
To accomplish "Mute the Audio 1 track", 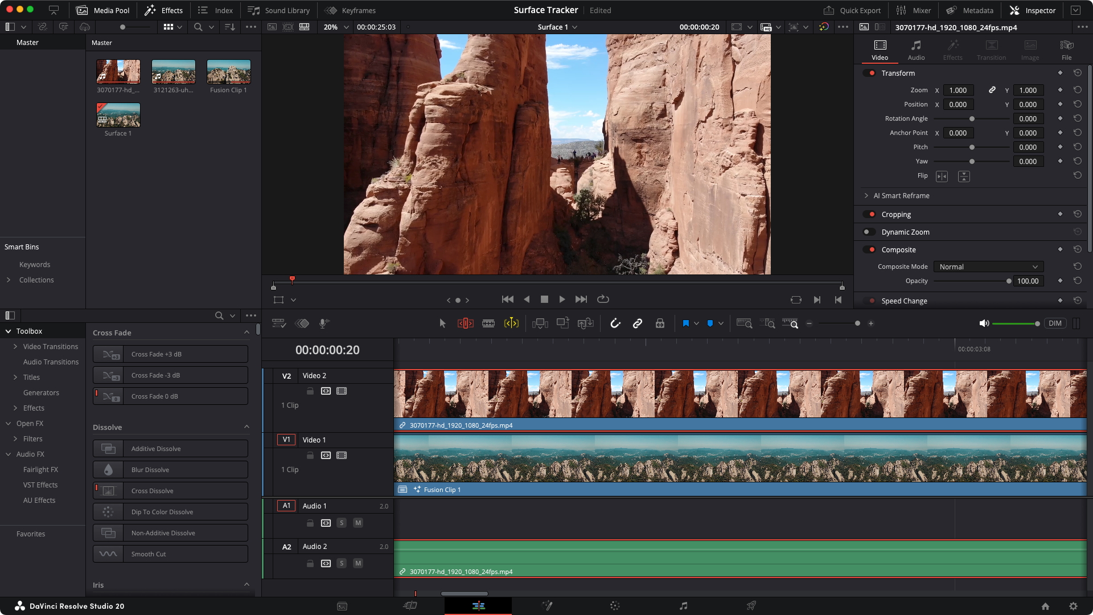I will 358,523.
